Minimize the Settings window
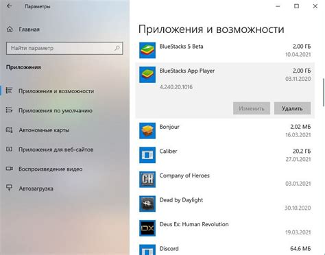This screenshot has width=325, height=255. click(278, 6)
